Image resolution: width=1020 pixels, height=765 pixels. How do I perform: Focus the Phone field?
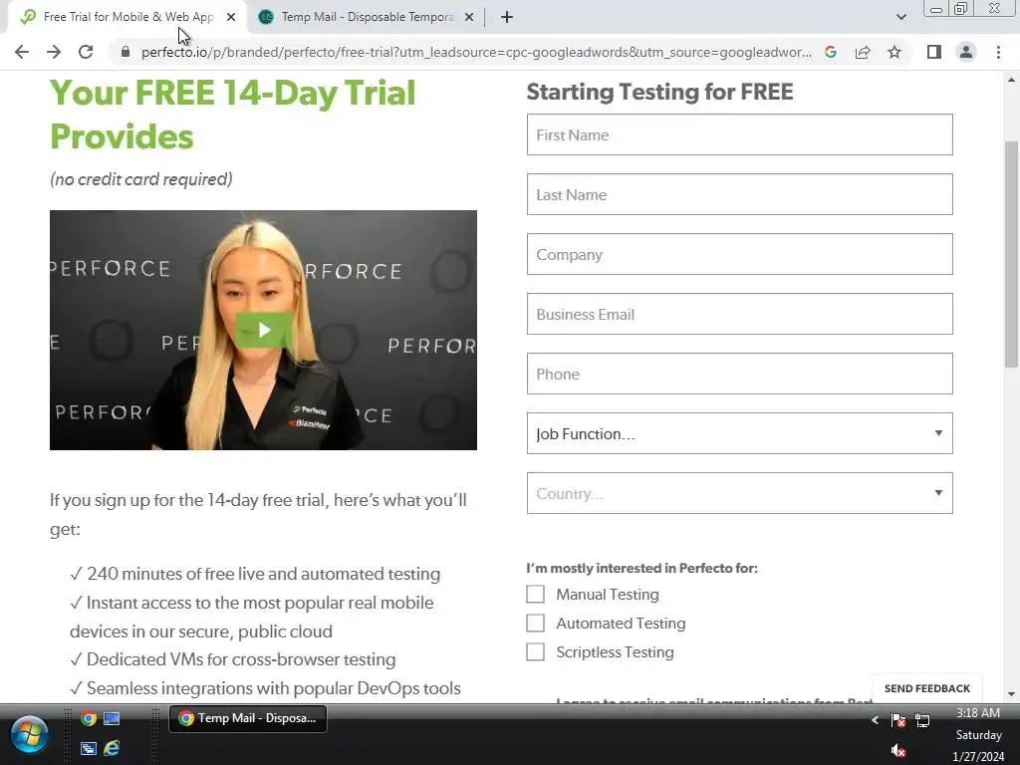click(x=740, y=375)
